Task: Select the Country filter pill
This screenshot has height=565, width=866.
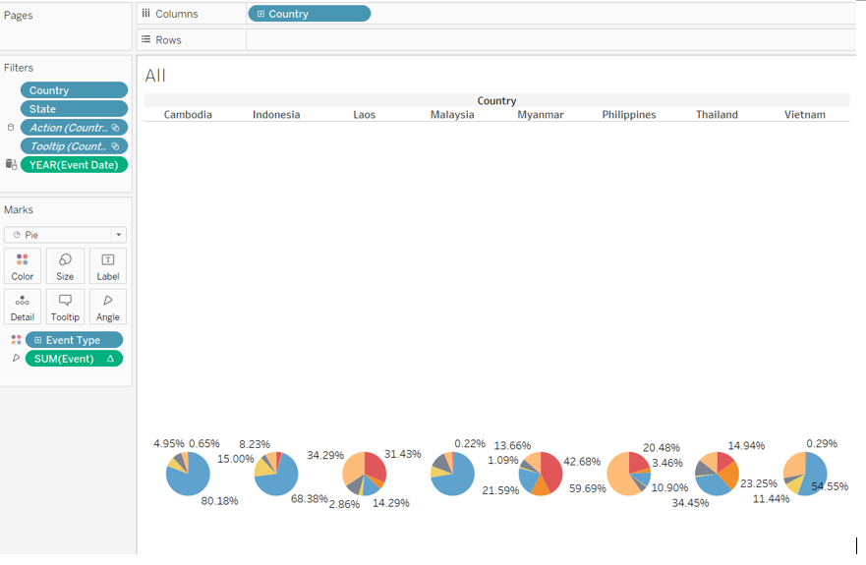Action: click(74, 90)
